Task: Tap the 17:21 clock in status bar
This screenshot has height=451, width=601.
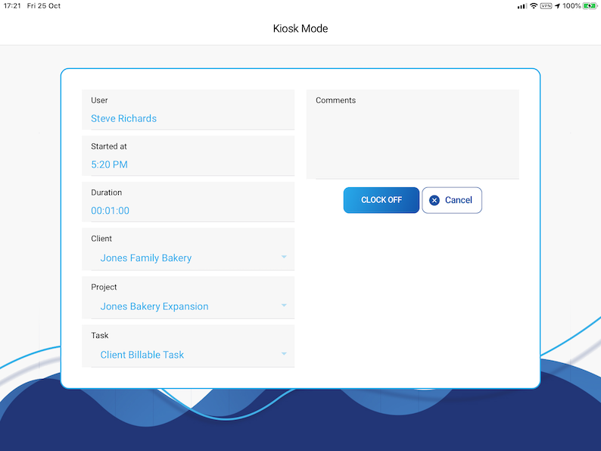Action: point(12,6)
